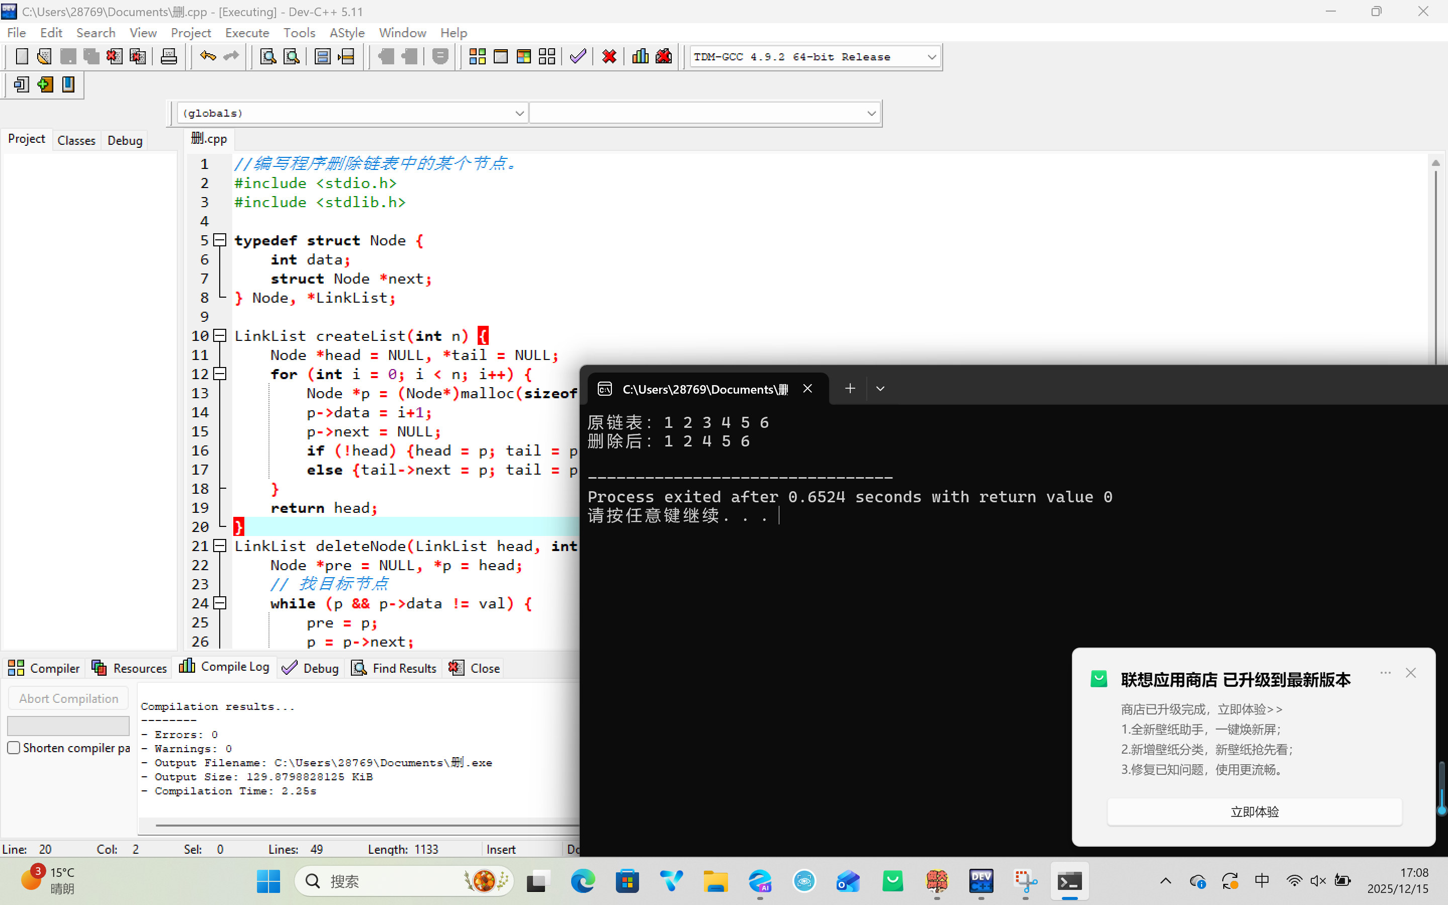Expand the (globals) scope dropdown
The height and width of the screenshot is (905, 1448).
coord(519,113)
